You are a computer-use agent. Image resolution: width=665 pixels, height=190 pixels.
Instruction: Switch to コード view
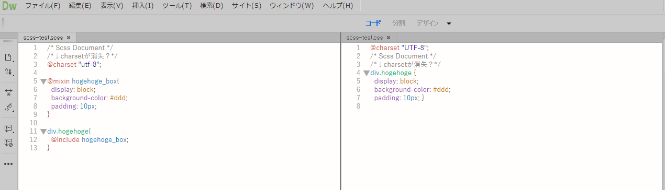pyautogui.click(x=373, y=23)
